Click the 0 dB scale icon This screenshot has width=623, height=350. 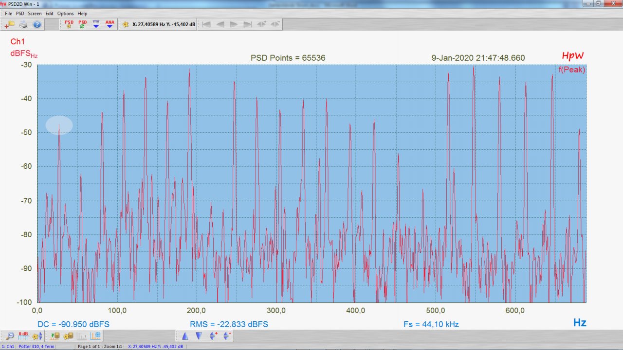[x=23, y=336]
